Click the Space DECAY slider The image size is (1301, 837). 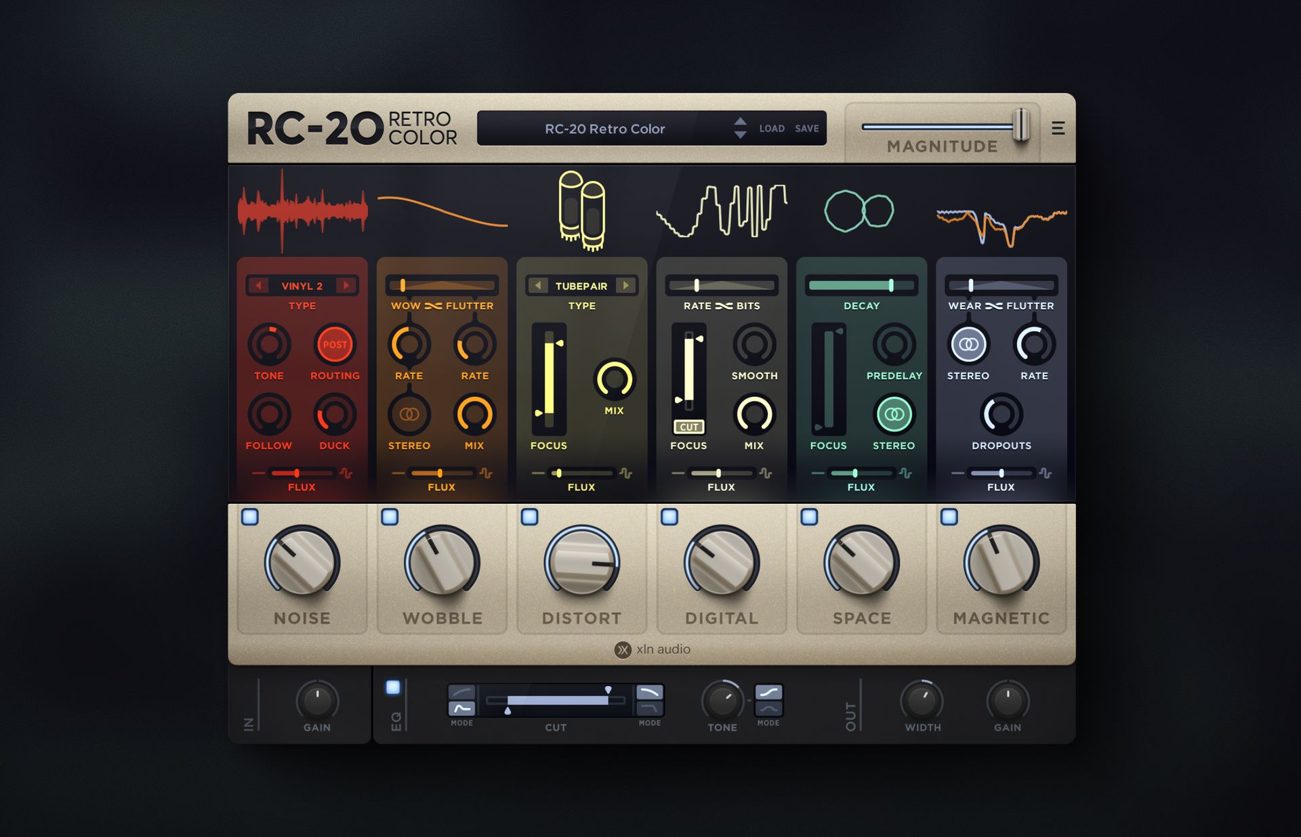coord(861,285)
